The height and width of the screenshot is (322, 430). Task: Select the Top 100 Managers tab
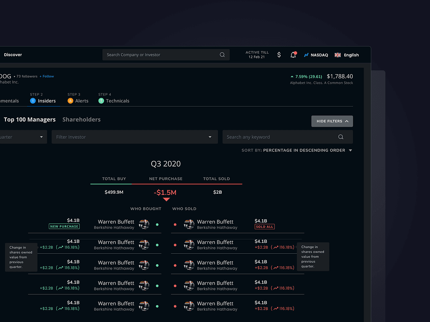pyautogui.click(x=29, y=119)
